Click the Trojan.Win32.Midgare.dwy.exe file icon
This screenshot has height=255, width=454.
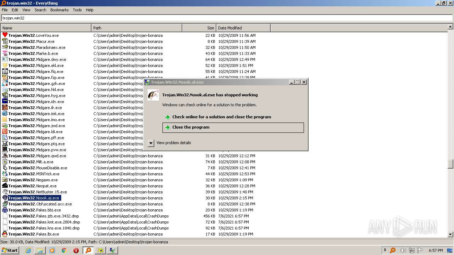point(5,59)
